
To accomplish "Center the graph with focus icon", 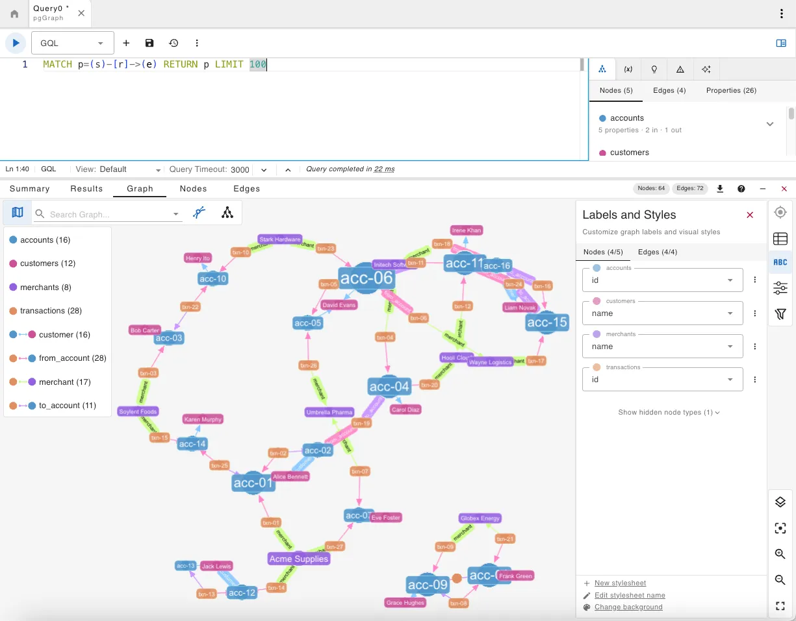I will 780,528.
